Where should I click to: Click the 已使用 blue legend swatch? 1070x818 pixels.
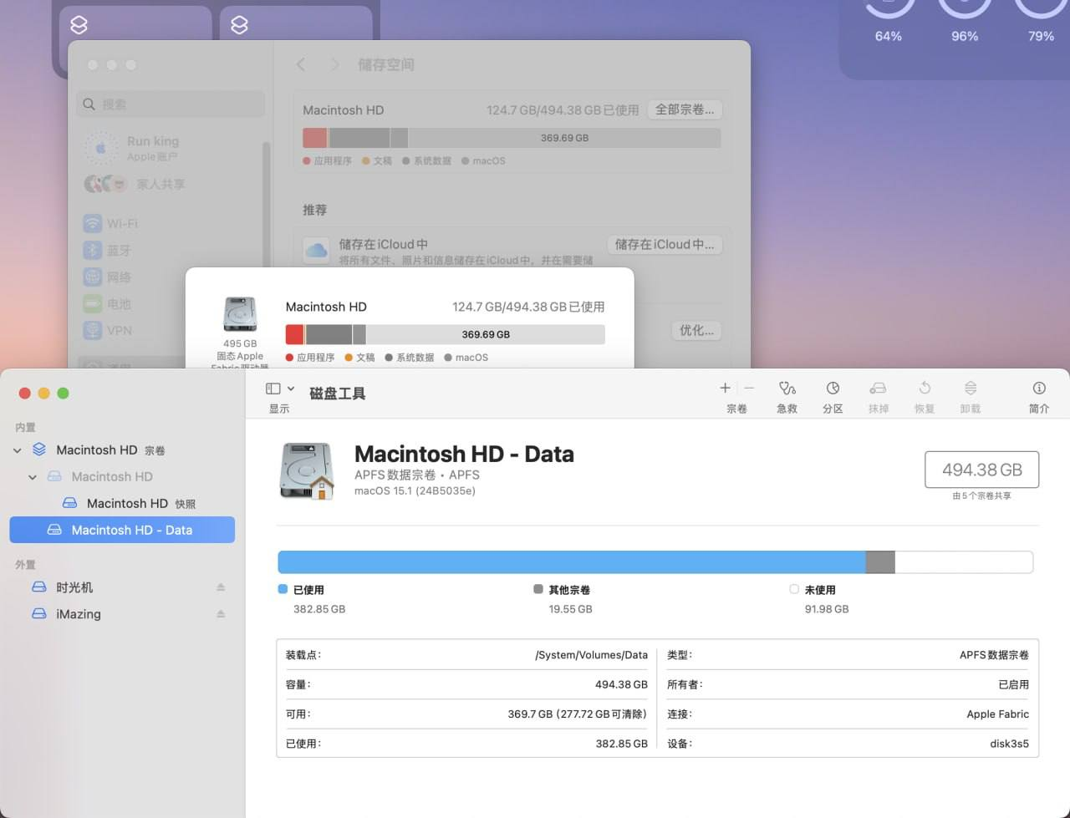[283, 589]
